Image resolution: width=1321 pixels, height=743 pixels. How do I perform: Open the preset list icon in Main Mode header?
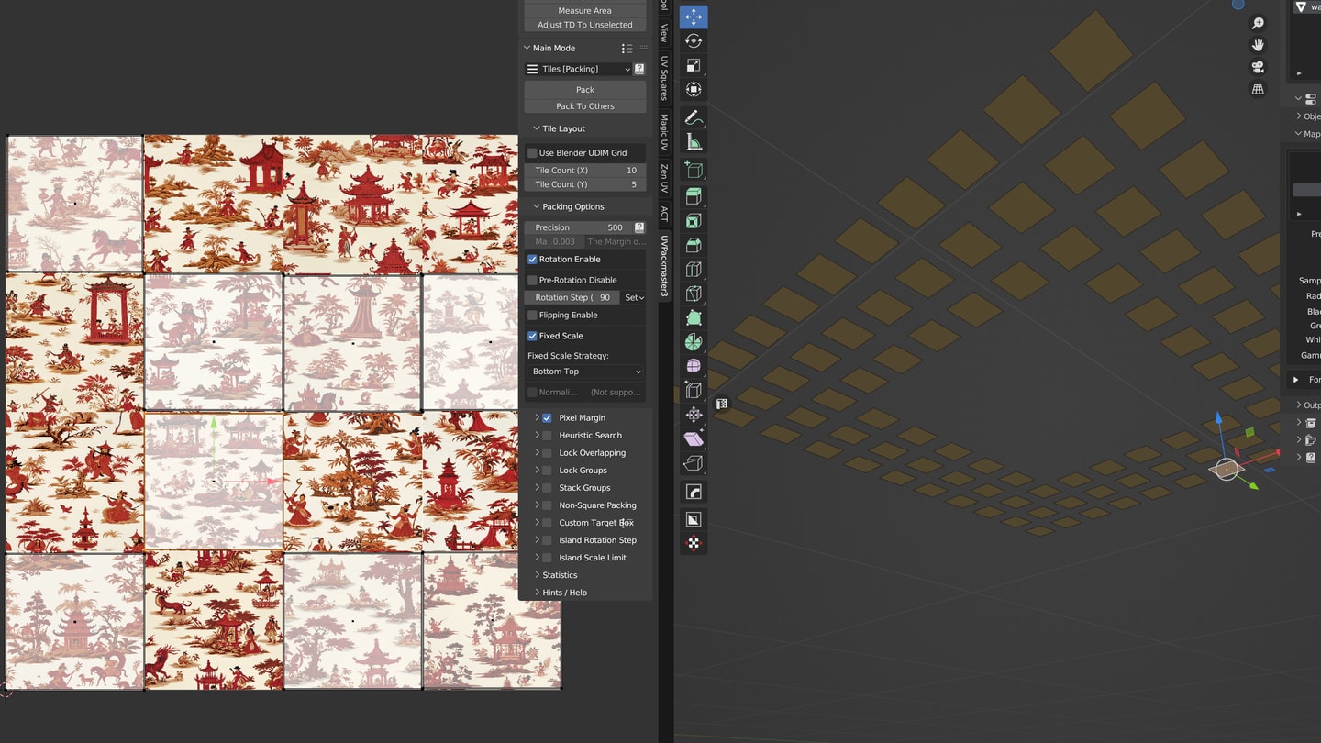click(627, 48)
